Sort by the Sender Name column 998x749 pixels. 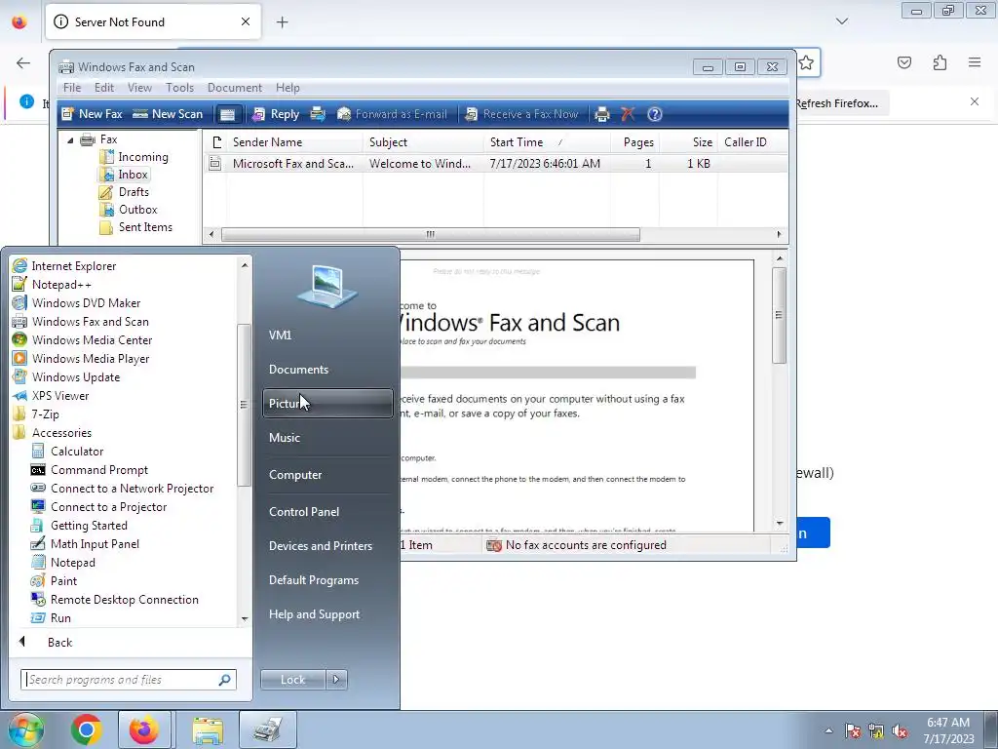click(294, 142)
